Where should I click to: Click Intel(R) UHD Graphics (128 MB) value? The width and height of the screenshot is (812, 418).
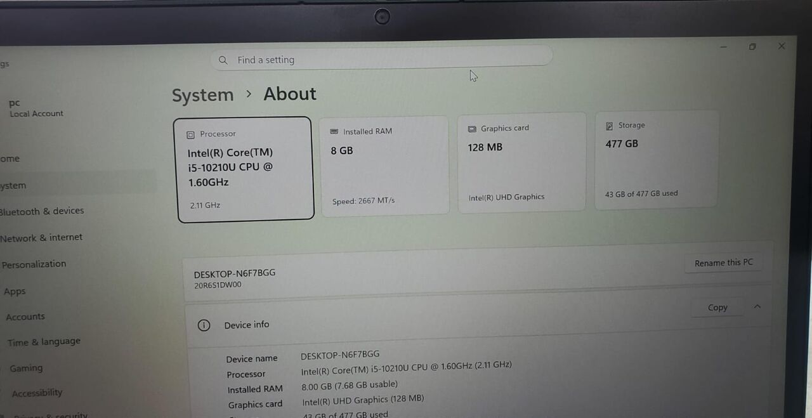point(363,400)
